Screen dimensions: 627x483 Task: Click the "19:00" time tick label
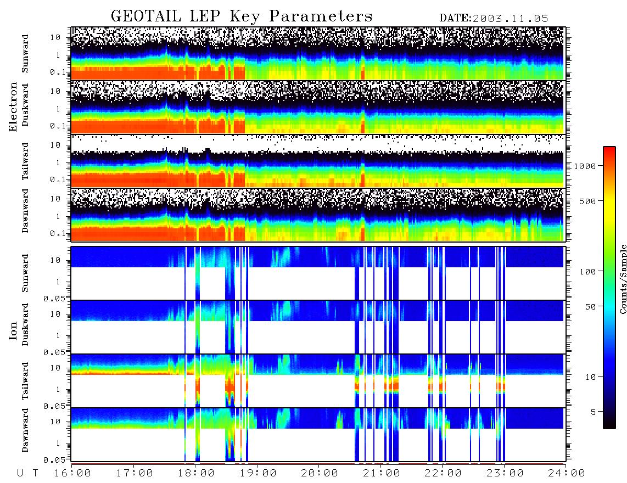tap(258, 473)
